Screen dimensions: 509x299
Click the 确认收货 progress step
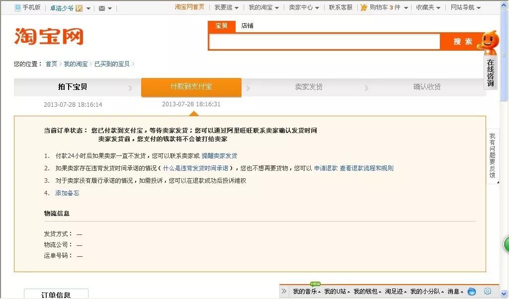427,87
